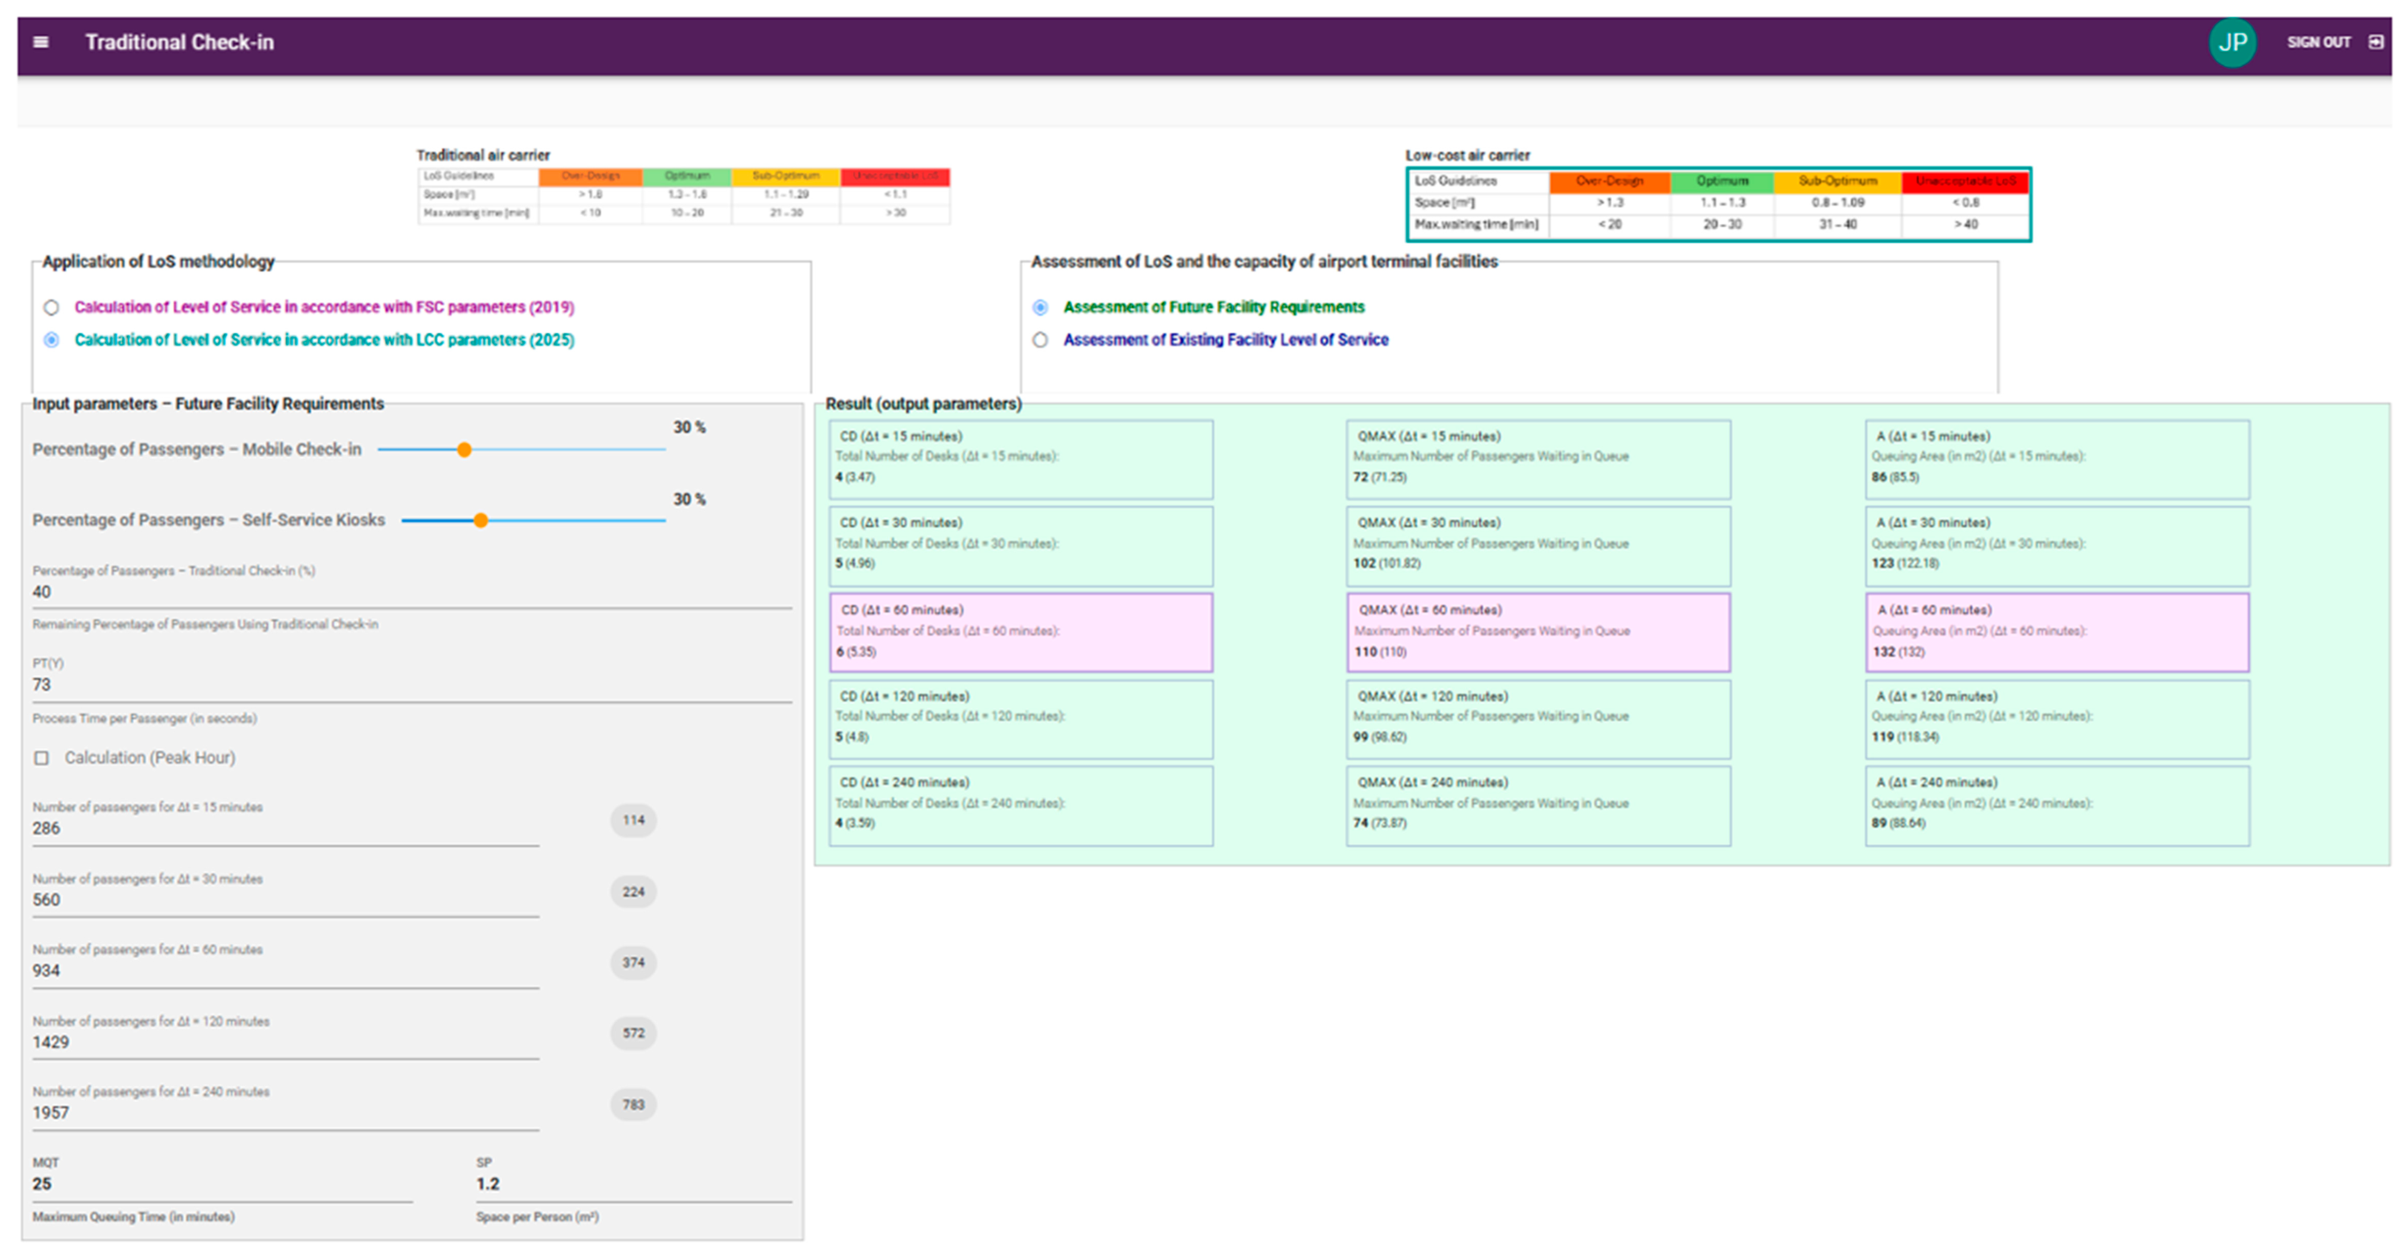Open the hamburger navigation menu
This screenshot has height=1259, width=2408.
[x=40, y=42]
